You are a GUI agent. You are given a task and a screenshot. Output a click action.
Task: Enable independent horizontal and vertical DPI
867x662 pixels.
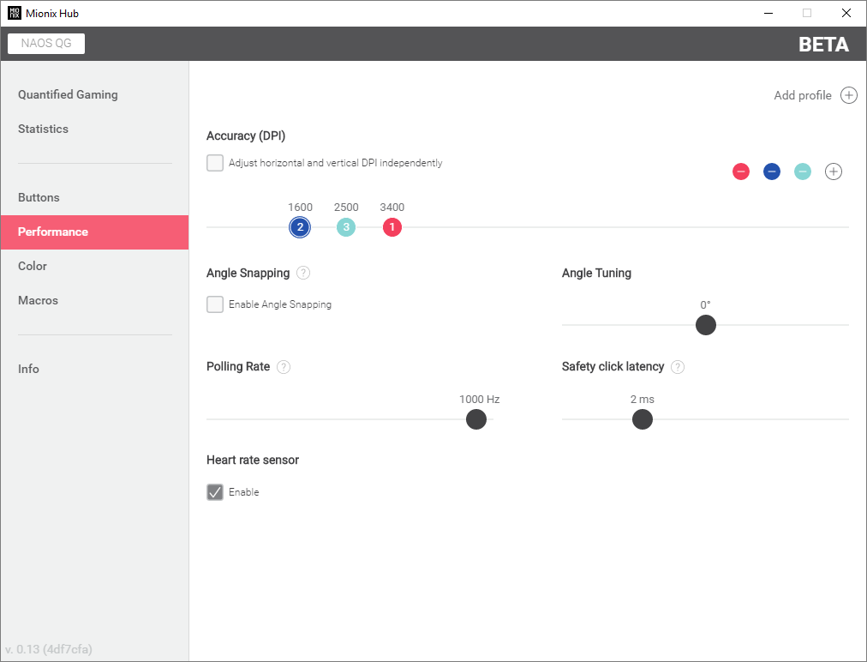[x=215, y=163]
